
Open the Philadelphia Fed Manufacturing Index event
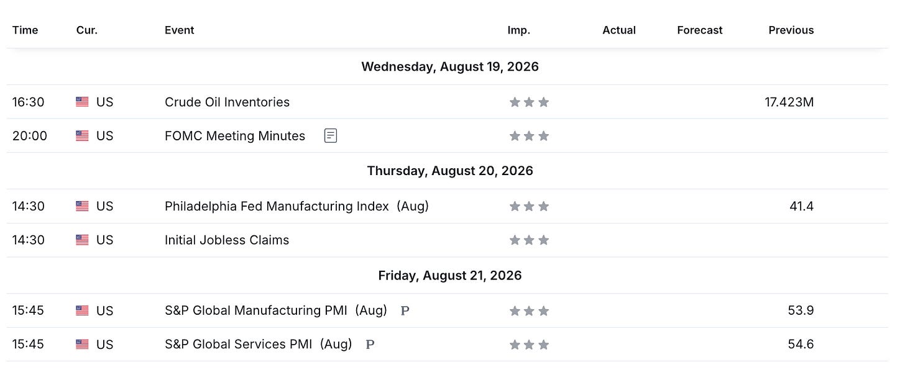296,206
